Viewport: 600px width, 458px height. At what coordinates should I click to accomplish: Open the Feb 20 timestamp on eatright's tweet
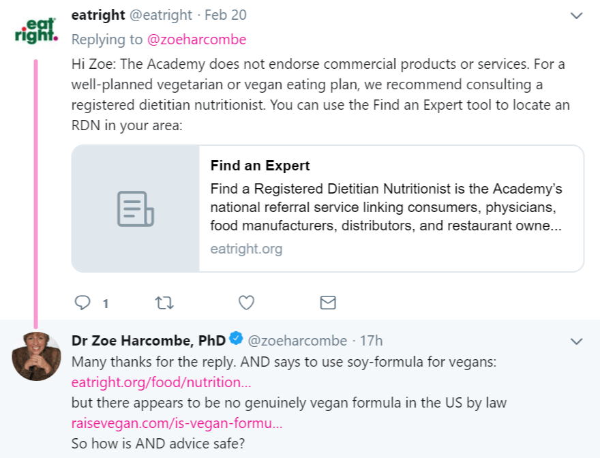click(227, 14)
